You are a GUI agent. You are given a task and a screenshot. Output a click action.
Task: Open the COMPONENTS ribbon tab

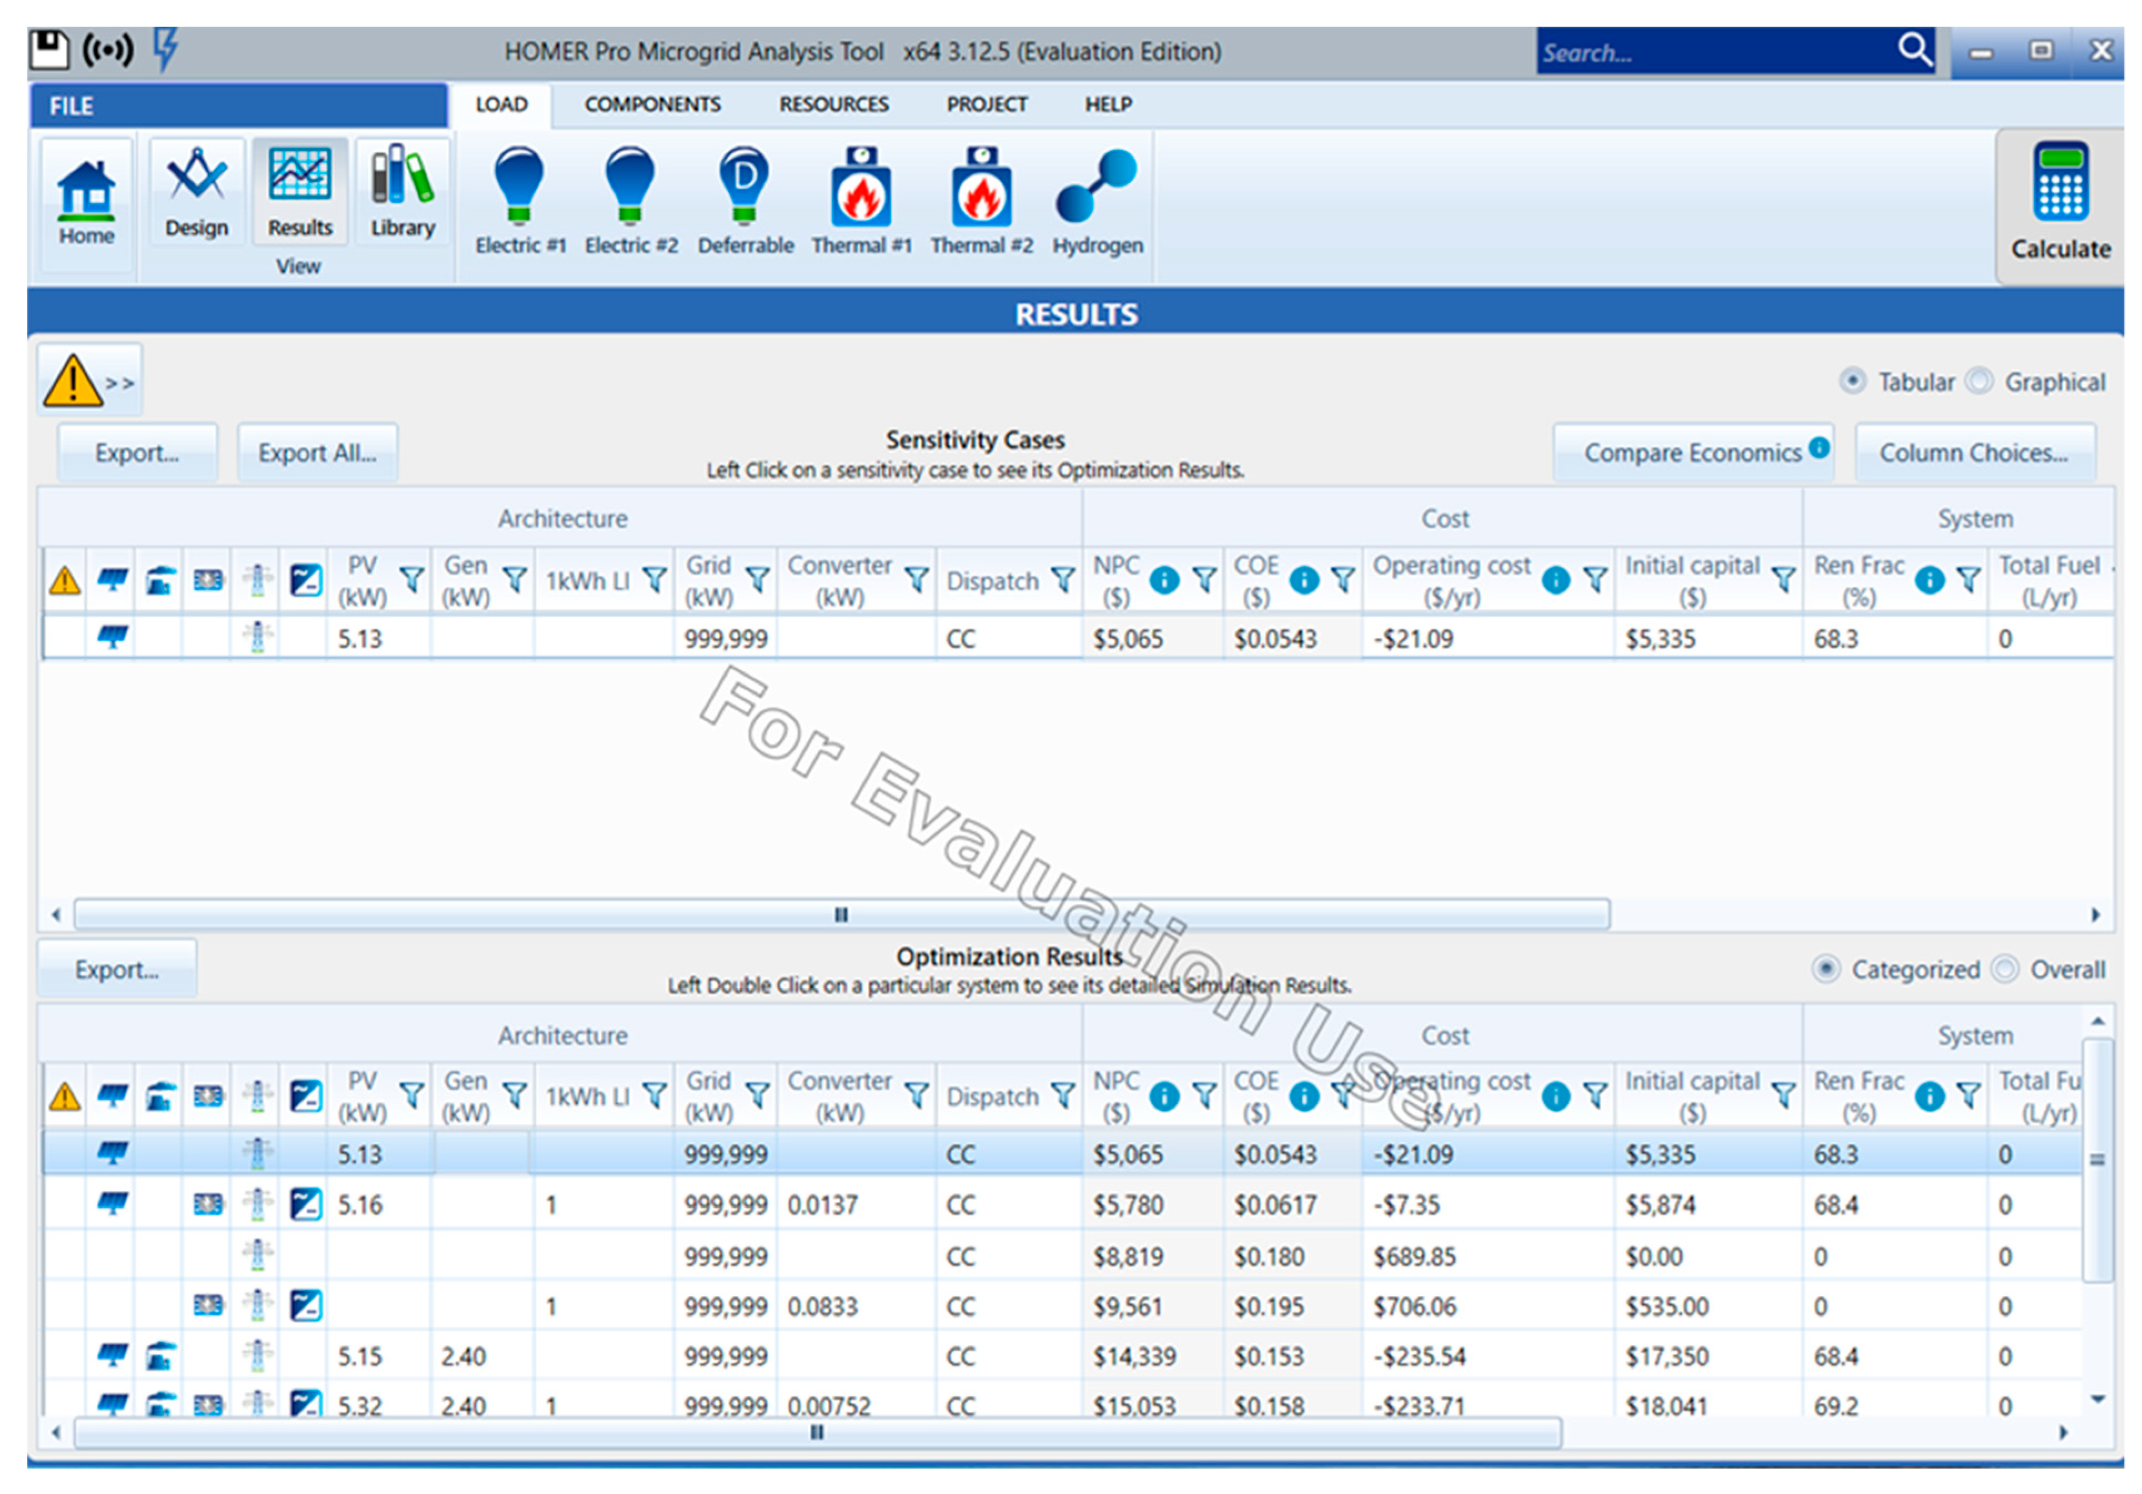(652, 104)
